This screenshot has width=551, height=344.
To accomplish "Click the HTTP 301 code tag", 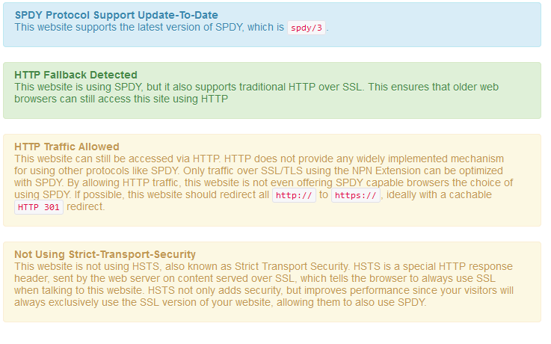I will pyautogui.click(x=39, y=207).
